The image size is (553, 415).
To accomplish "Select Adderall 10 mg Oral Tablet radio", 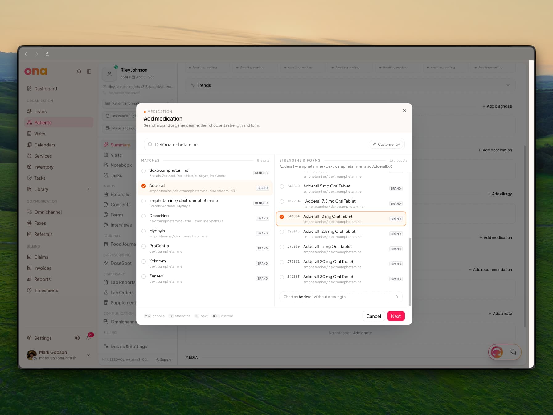I will coord(282,217).
